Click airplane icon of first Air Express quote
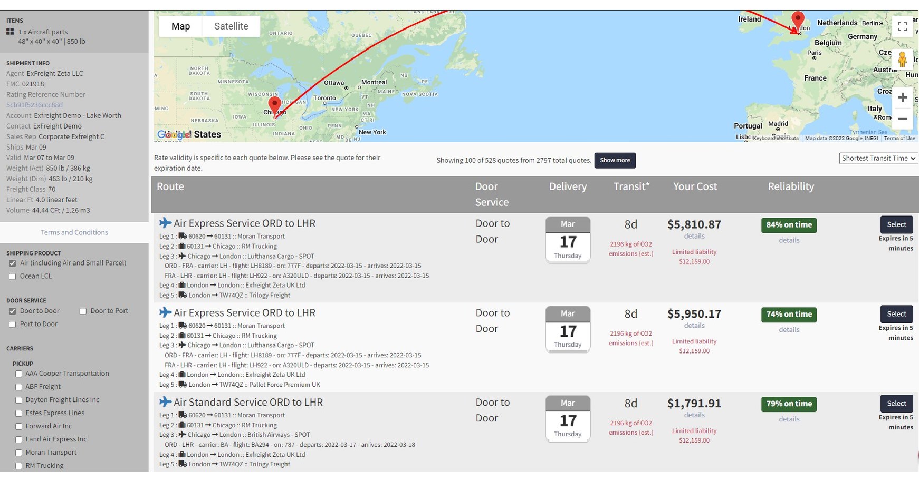 point(166,223)
